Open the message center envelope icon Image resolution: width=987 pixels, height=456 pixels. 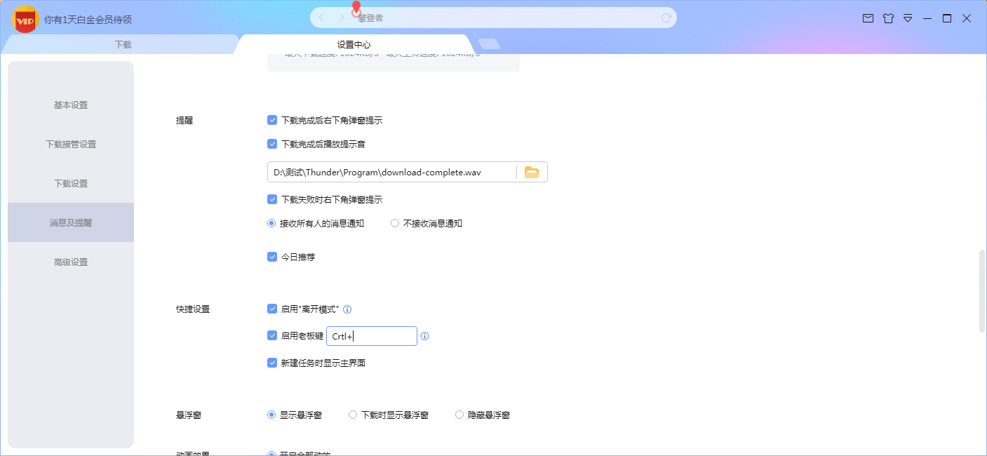[x=869, y=18]
